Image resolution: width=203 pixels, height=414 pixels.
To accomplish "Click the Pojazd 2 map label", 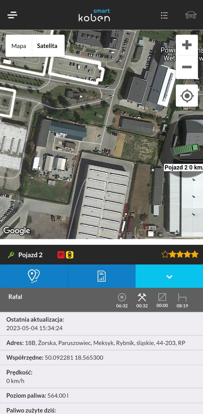I will pyautogui.click(x=183, y=167).
